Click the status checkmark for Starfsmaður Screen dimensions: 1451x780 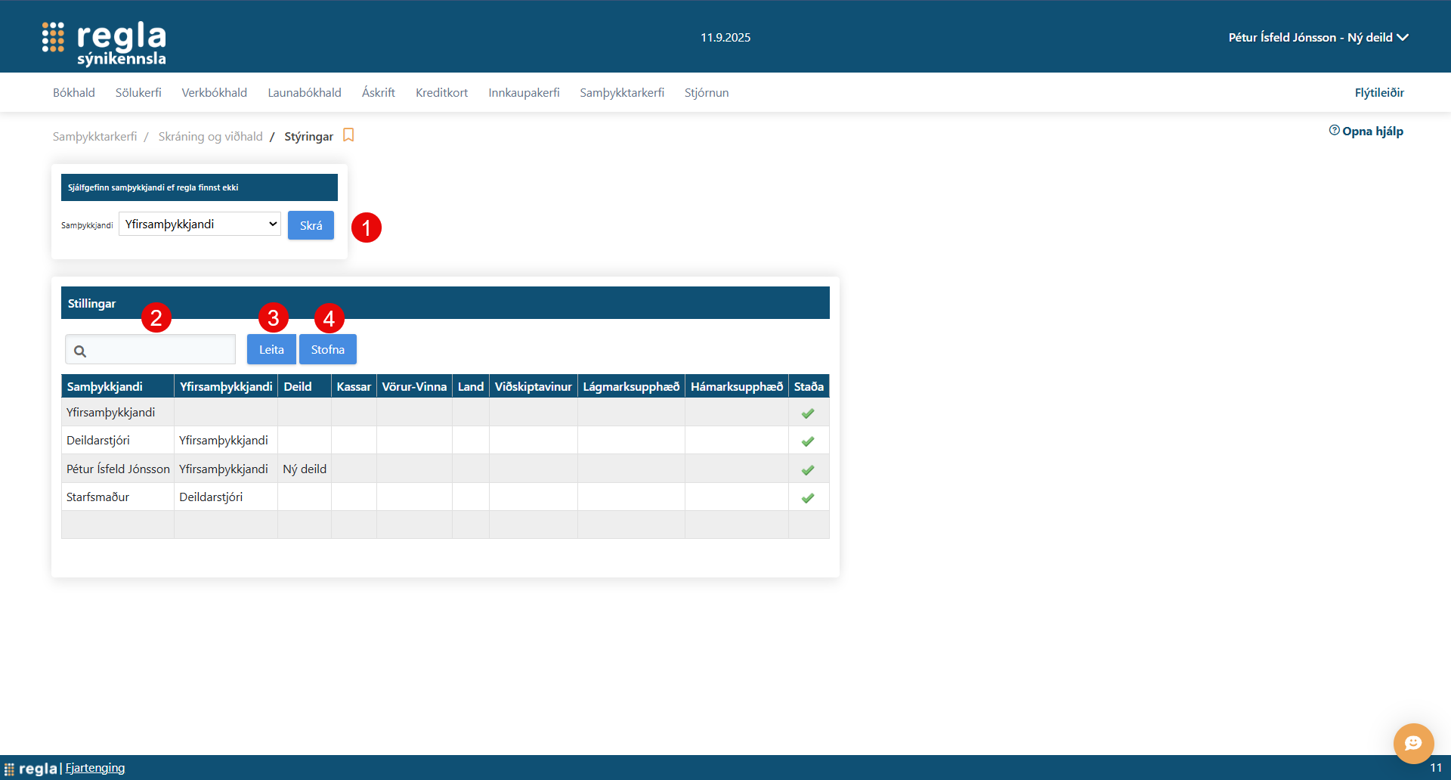(x=808, y=498)
